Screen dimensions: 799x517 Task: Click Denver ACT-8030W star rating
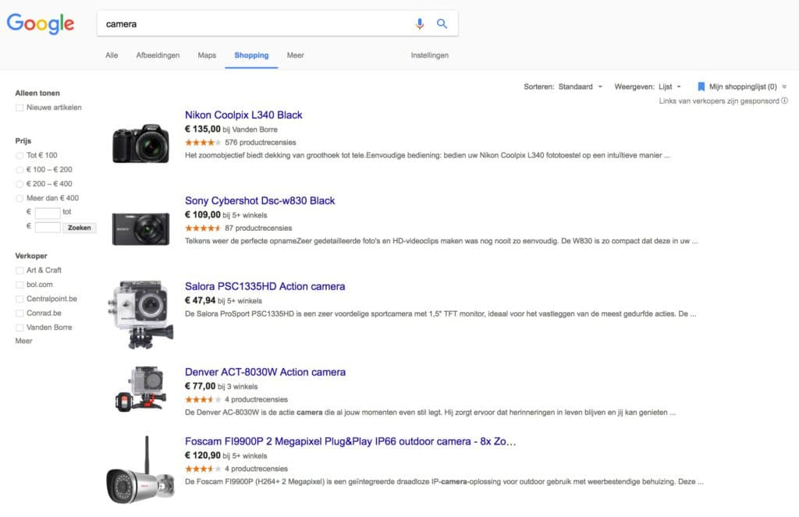point(203,399)
